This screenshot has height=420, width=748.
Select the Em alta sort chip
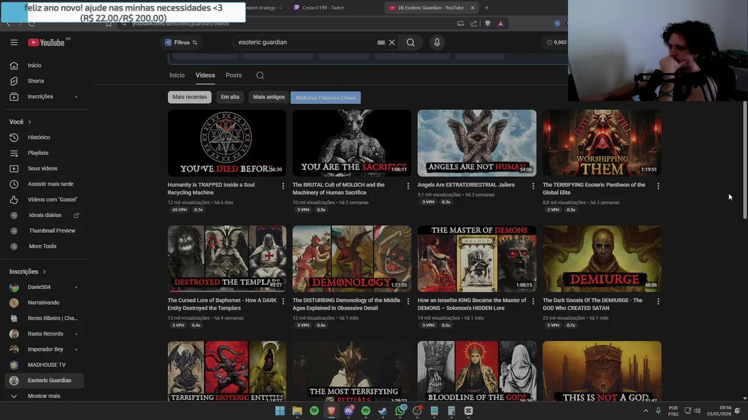click(230, 97)
